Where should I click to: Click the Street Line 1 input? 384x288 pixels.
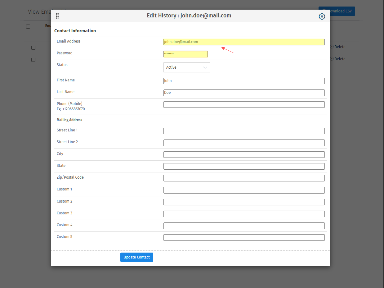[x=244, y=131]
